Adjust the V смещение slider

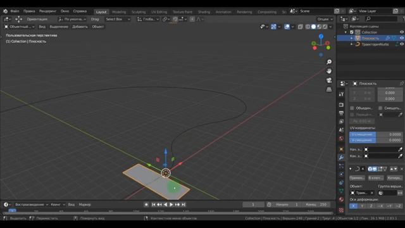pos(376,140)
